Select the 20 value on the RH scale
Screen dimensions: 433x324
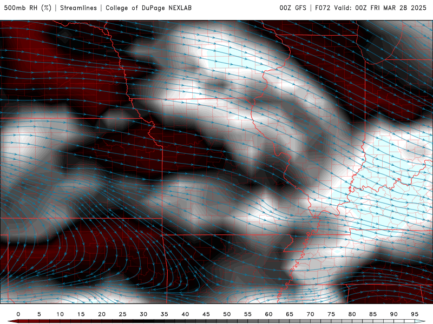[x=102, y=314]
